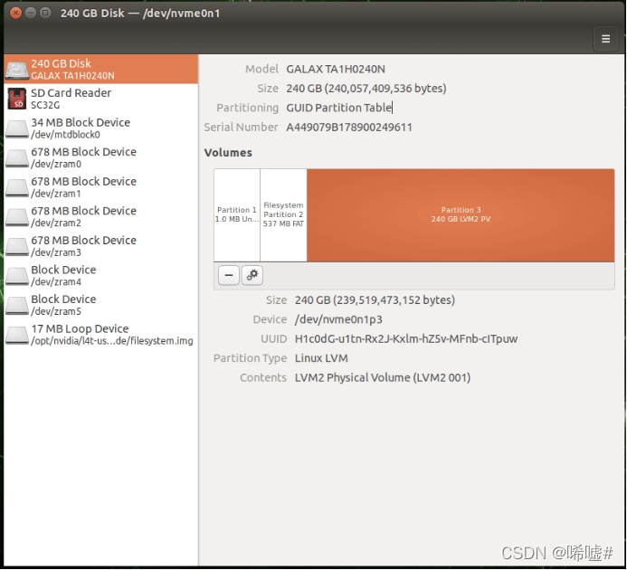Click the /dev/zram1 device icon
The height and width of the screenshot is (570, 627).
17,187
